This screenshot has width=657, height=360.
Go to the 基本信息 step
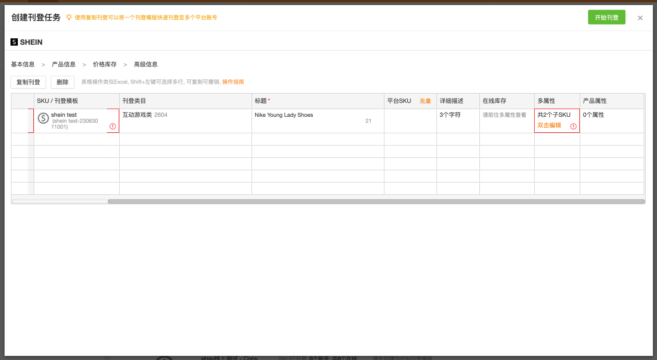coord(23,64)
